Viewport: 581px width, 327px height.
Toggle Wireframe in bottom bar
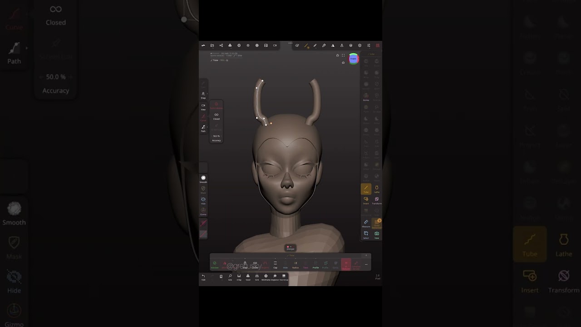(x=266, y=277)
